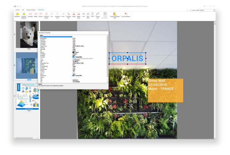Click the Rubber Stamp tool

(x=78, y=14)
